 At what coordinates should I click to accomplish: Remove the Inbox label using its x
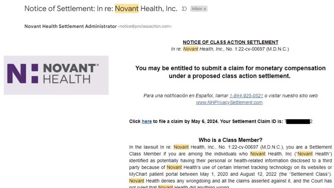coord(205,9)
